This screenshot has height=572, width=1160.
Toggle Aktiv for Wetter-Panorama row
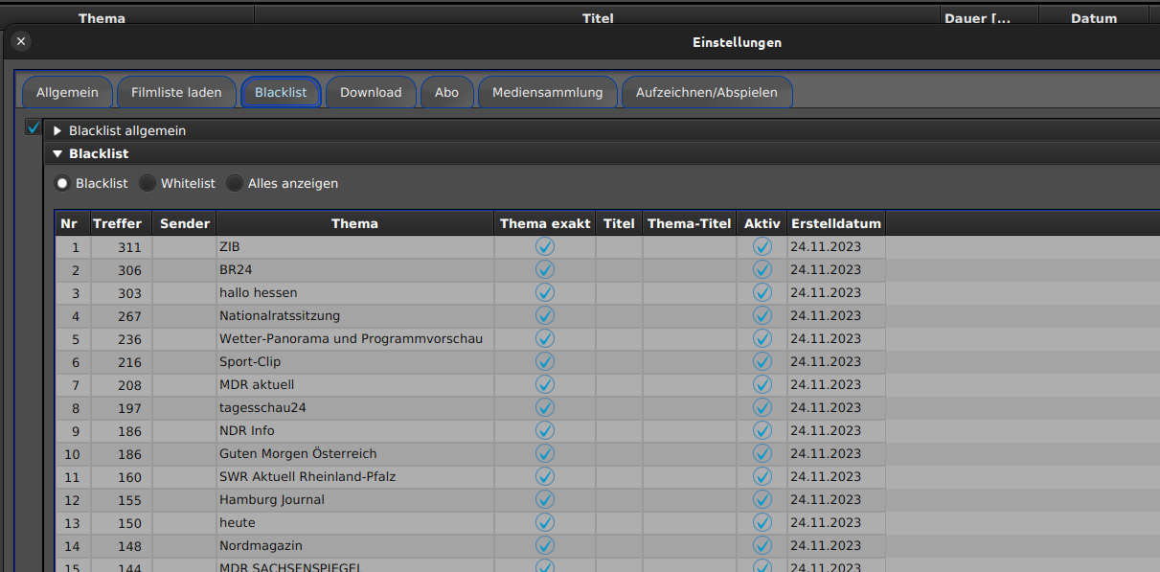click(x=762, y=338)
